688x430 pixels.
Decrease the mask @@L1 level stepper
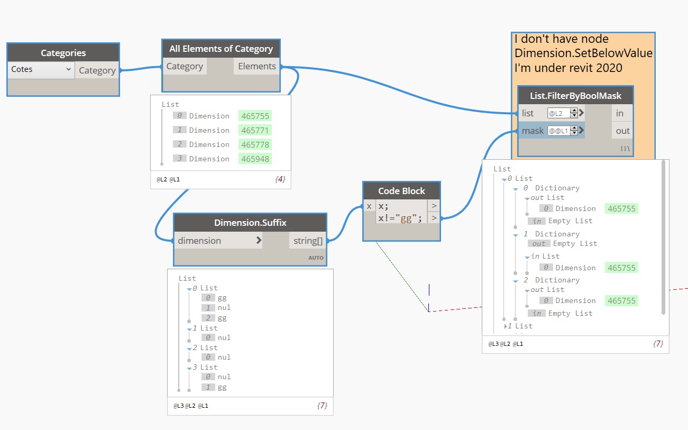point(574,133)
